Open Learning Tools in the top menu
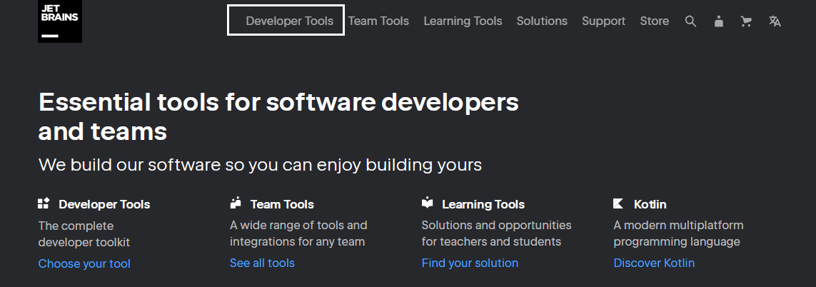Viewport: 816px width, 287px height. coord(463,21)
